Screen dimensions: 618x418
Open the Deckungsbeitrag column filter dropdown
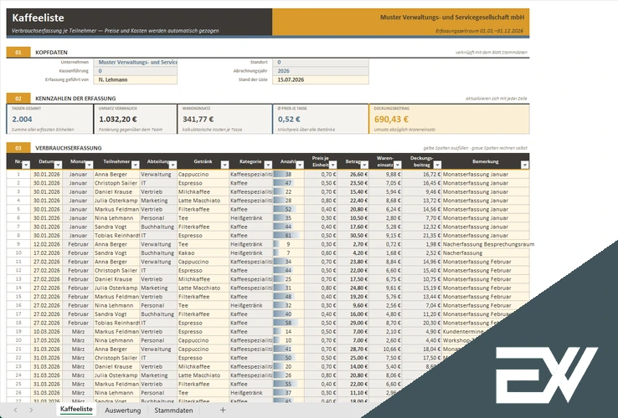(437, 165)
